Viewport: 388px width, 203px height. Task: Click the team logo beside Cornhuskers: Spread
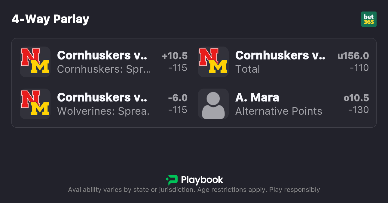(35, 62)
